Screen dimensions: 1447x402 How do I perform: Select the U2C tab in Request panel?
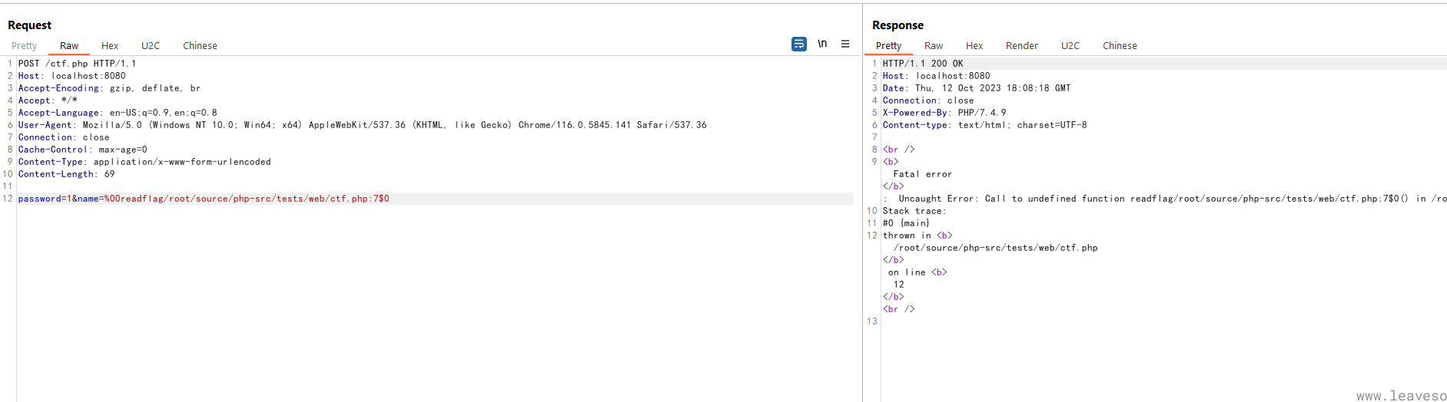(151, 46)
